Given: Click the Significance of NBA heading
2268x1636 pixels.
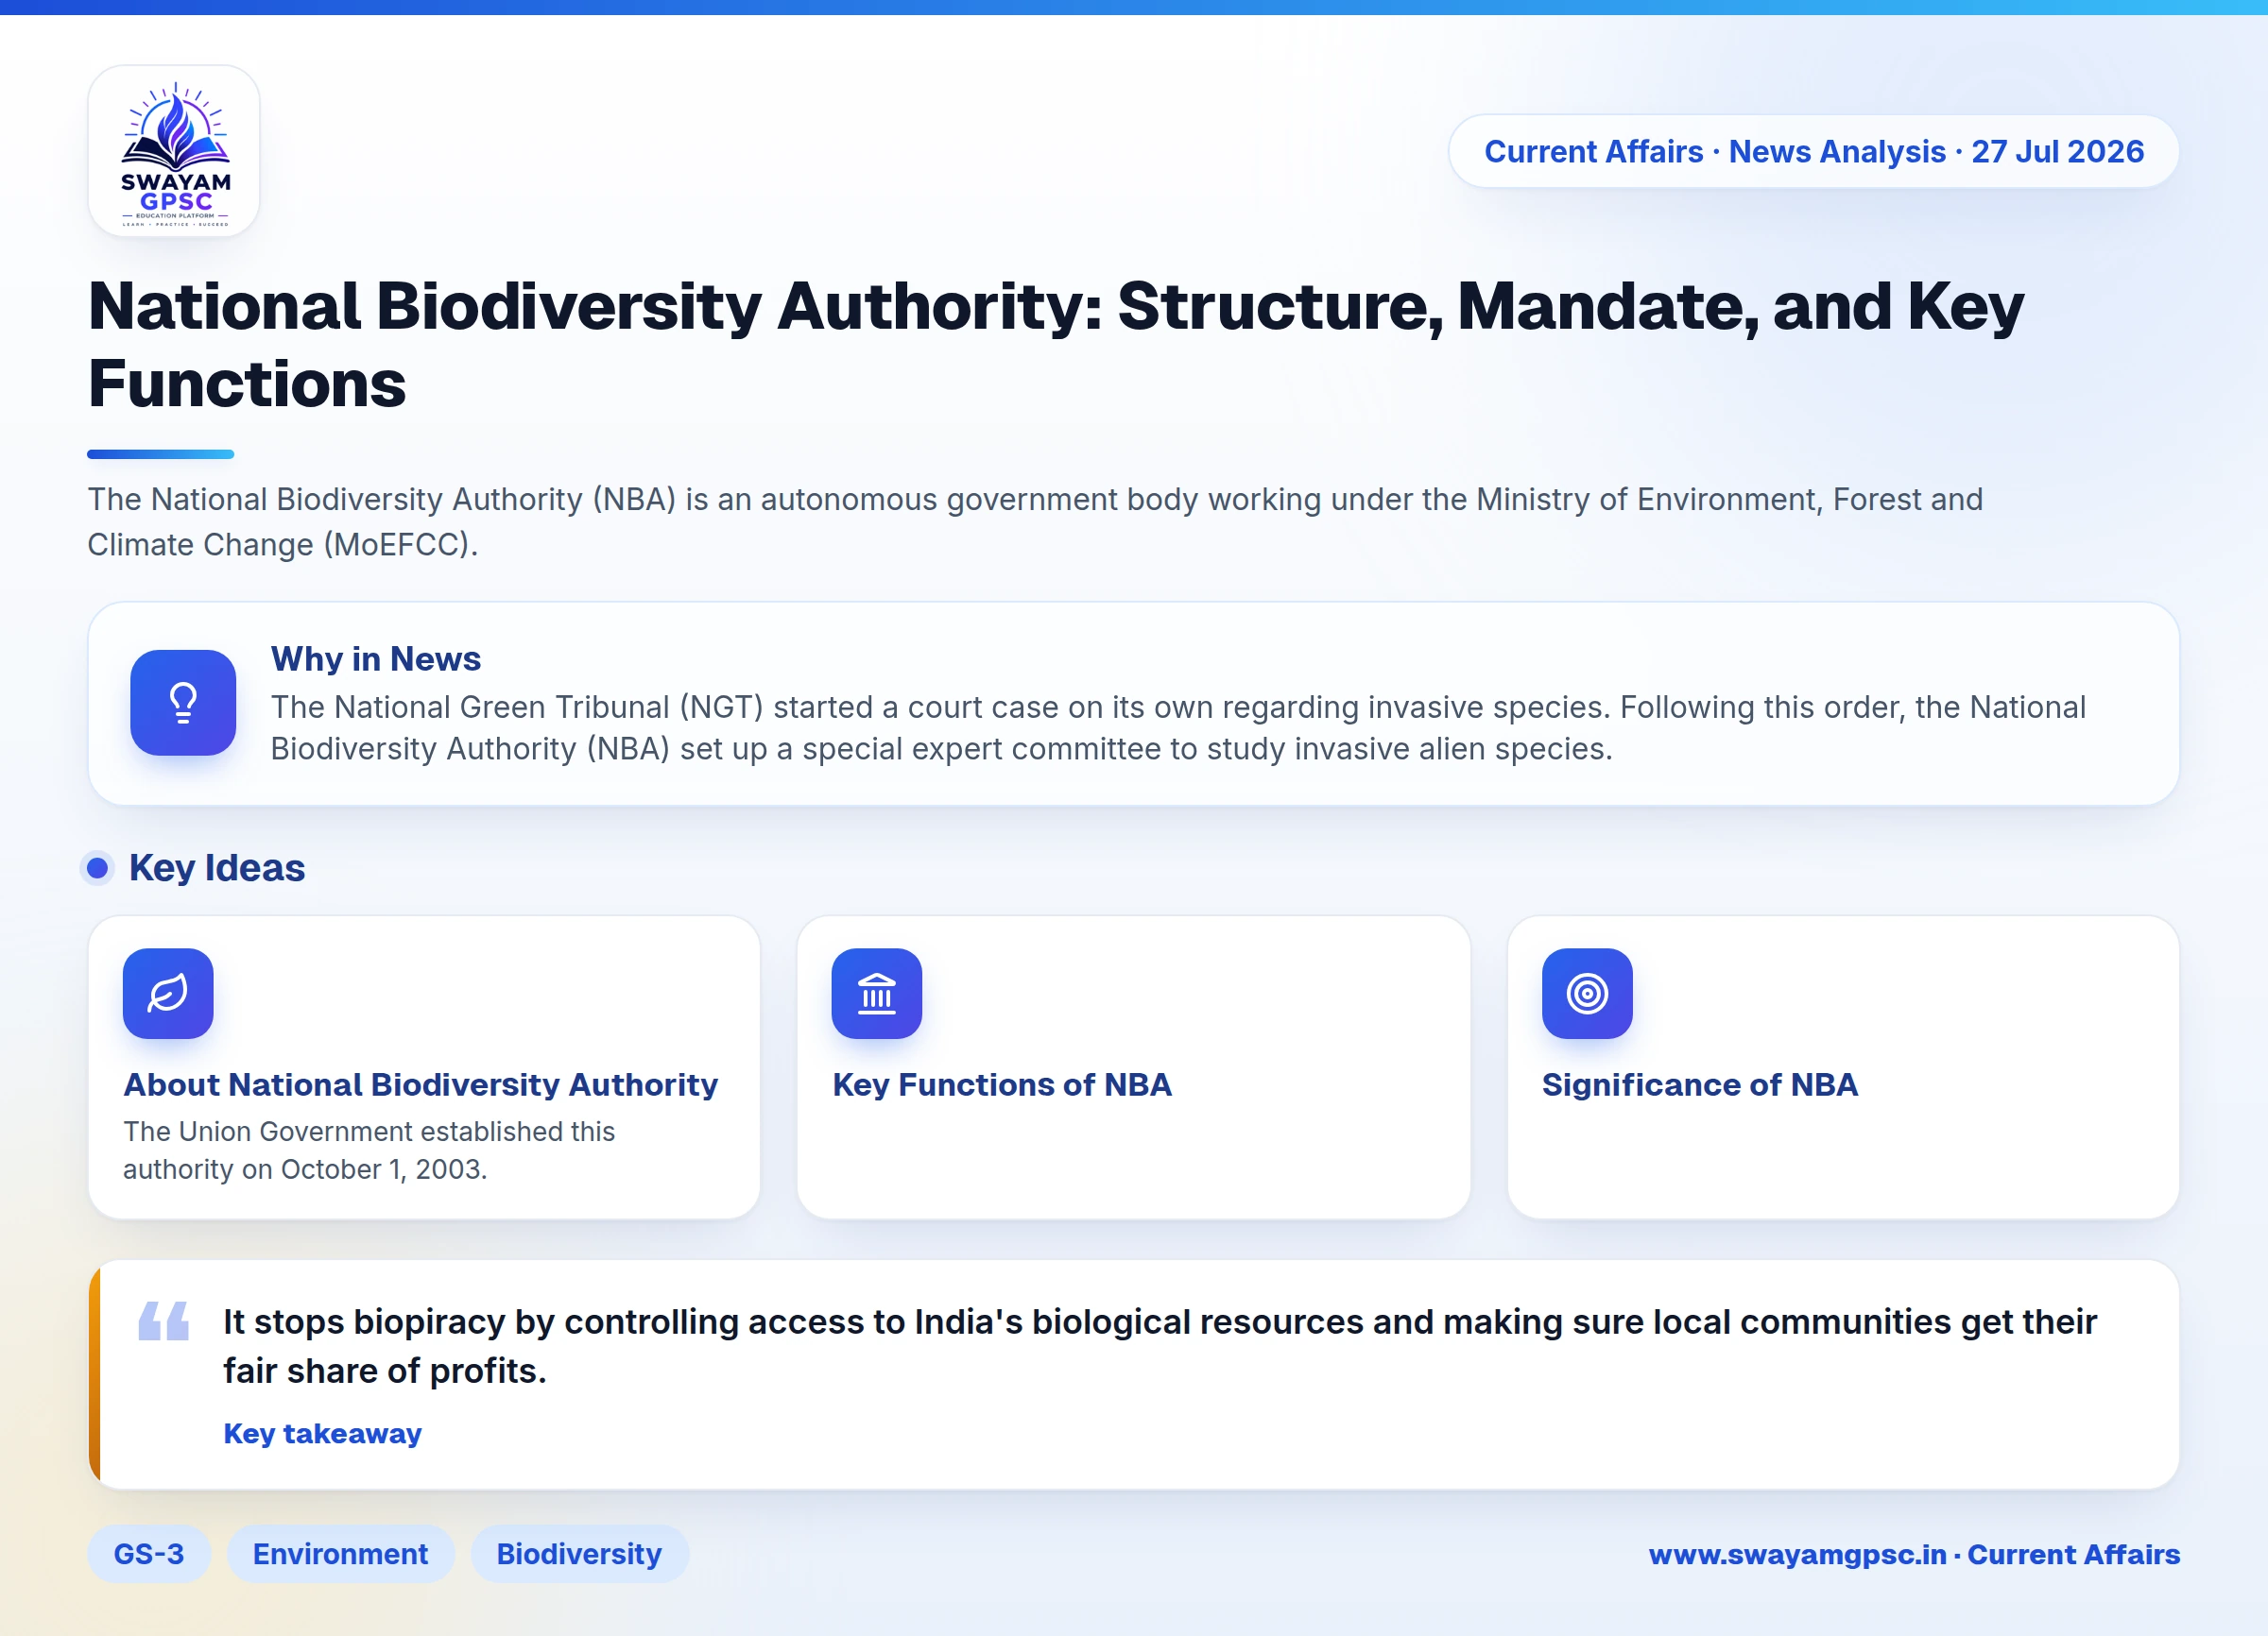Looking at the screenshot, I should (1700, 1084).
